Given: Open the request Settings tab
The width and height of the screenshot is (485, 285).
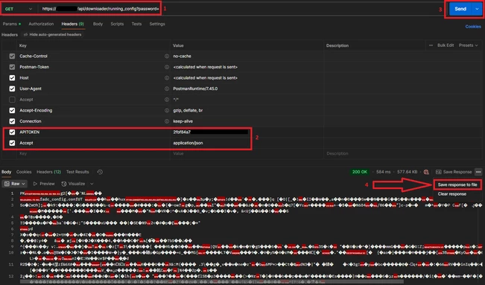Looking at the screenshot, I should (157, 24).
